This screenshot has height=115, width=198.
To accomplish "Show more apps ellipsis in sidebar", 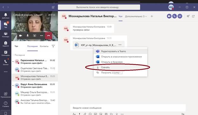I will click(6, 72).
